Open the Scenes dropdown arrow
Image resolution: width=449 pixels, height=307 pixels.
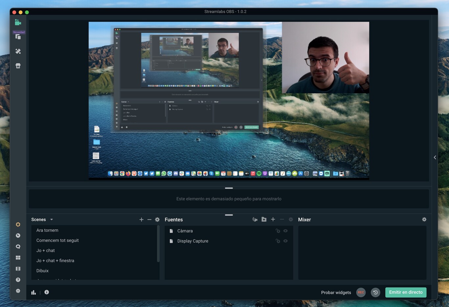coord(51,219)
